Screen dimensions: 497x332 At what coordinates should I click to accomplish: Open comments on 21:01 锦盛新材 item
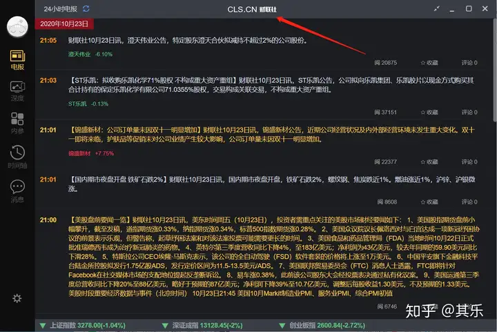tap(469, 162)
